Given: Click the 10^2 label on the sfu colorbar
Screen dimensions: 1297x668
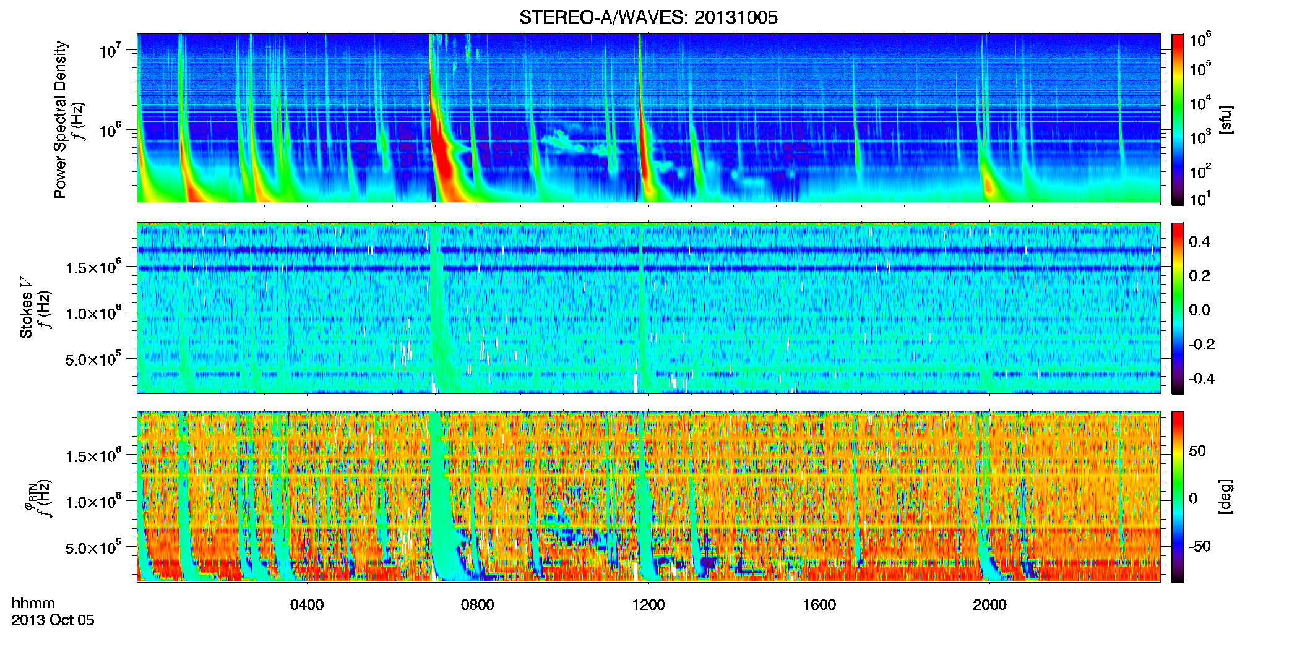Looking at the screenshot, I should [1200, 171].
